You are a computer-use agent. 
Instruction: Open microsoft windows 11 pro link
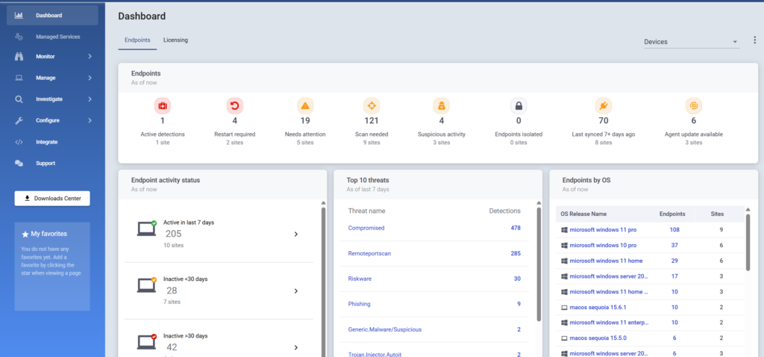click(x=602, y=229)
